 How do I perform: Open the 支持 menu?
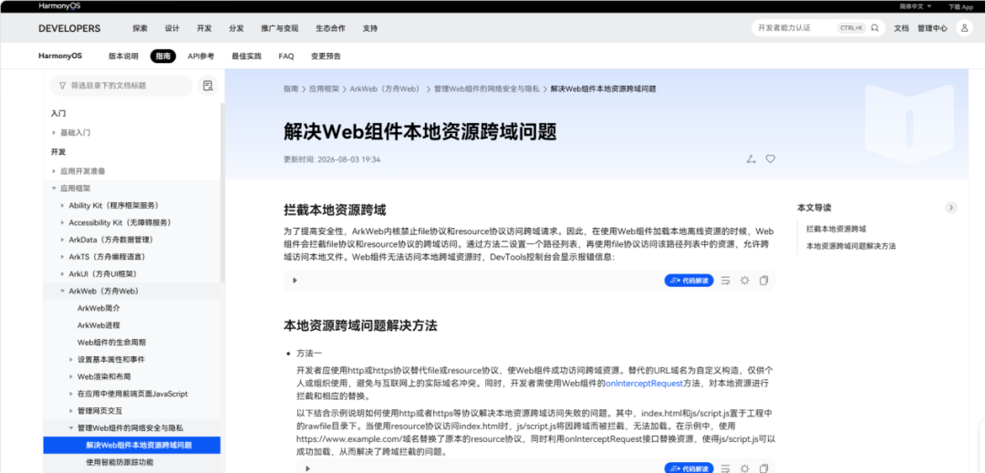click(x=370, y=28)
